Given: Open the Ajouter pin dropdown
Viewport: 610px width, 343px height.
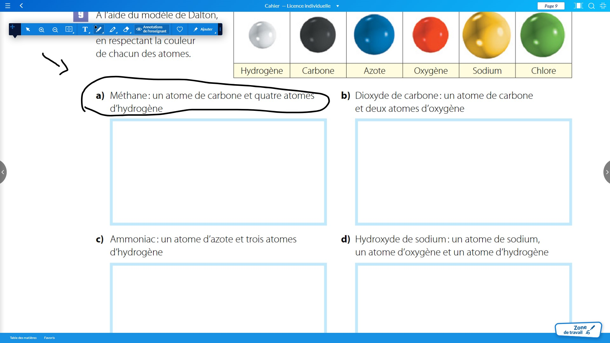Looking at the screenshot, I should coord(203,29).
